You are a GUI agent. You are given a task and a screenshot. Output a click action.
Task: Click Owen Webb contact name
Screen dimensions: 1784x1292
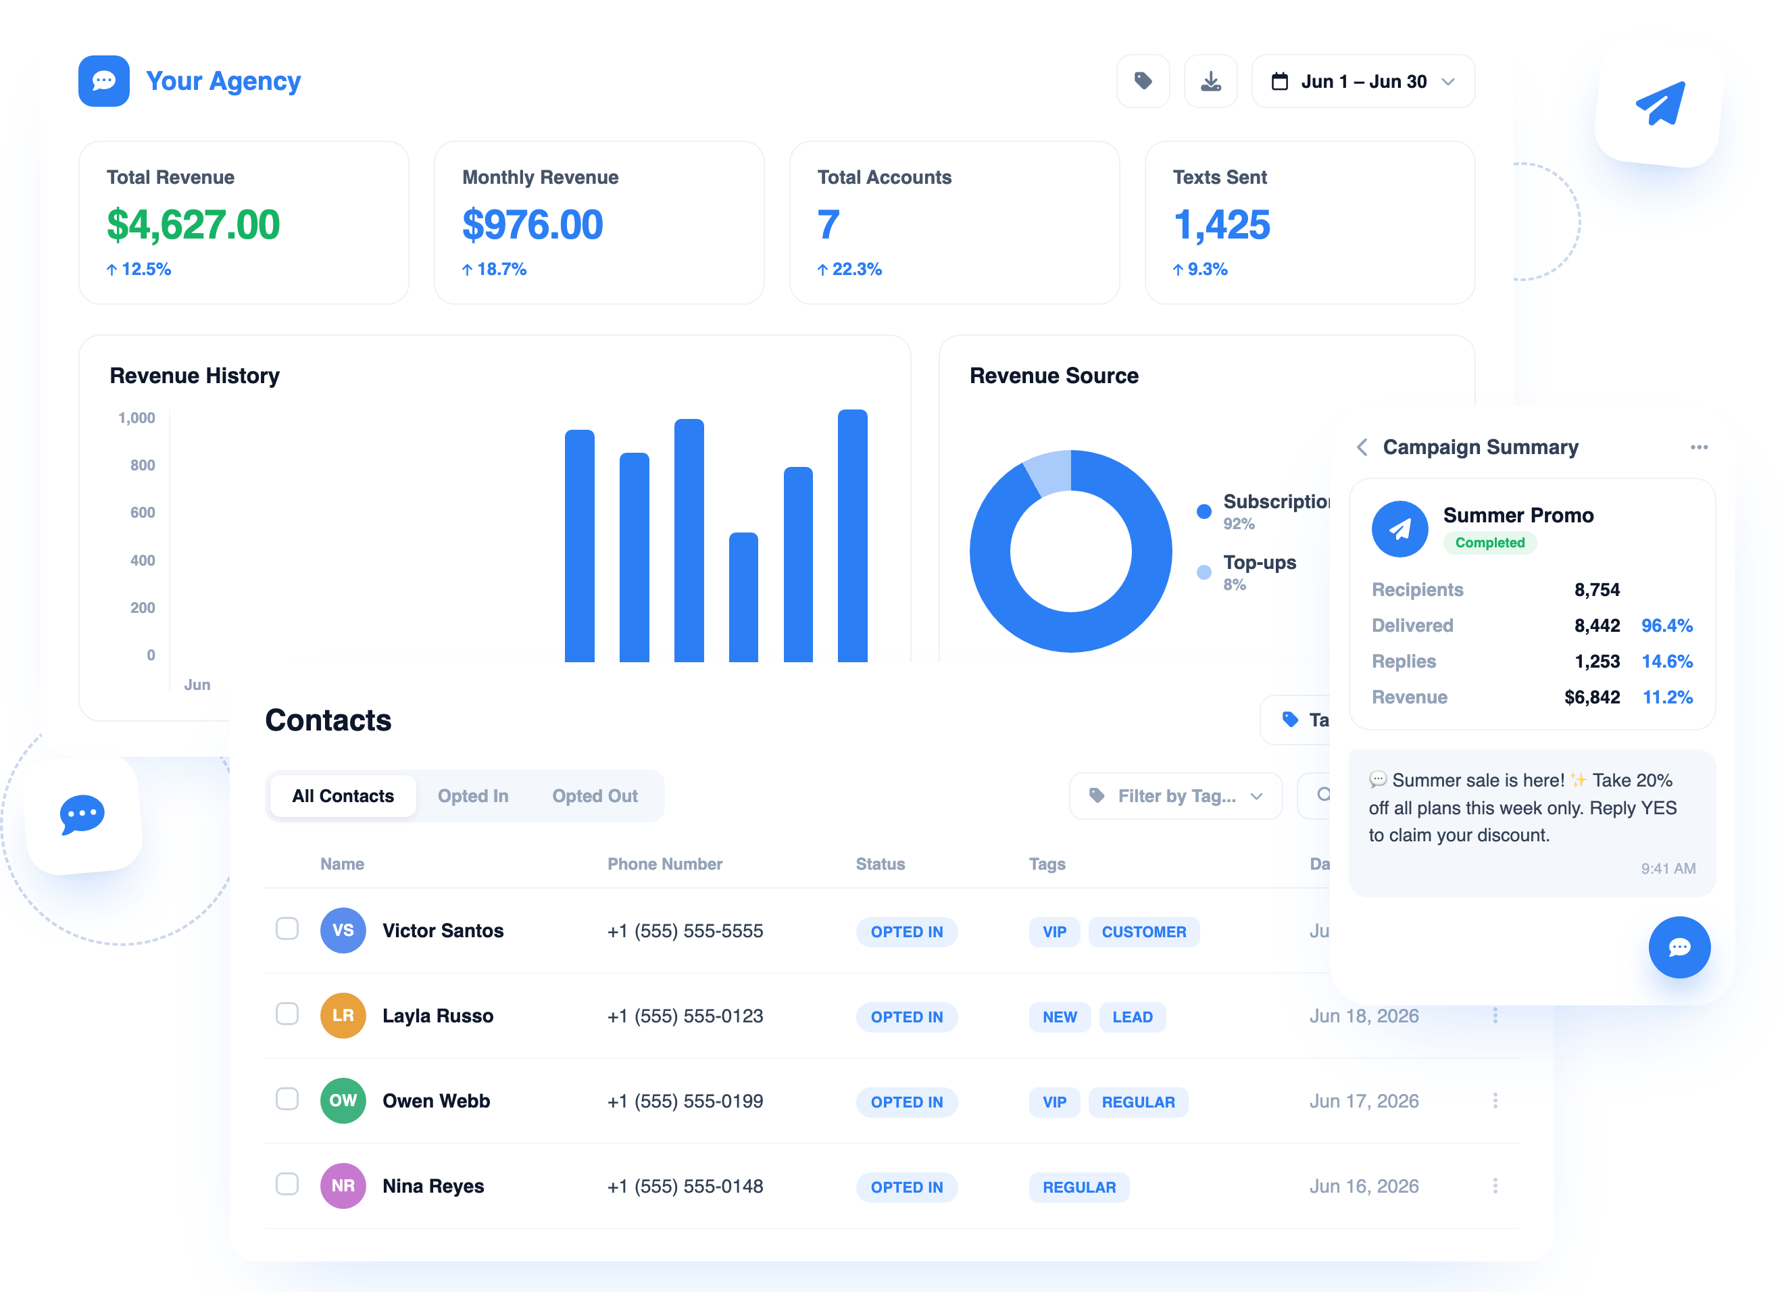[x=436, y=1100]
